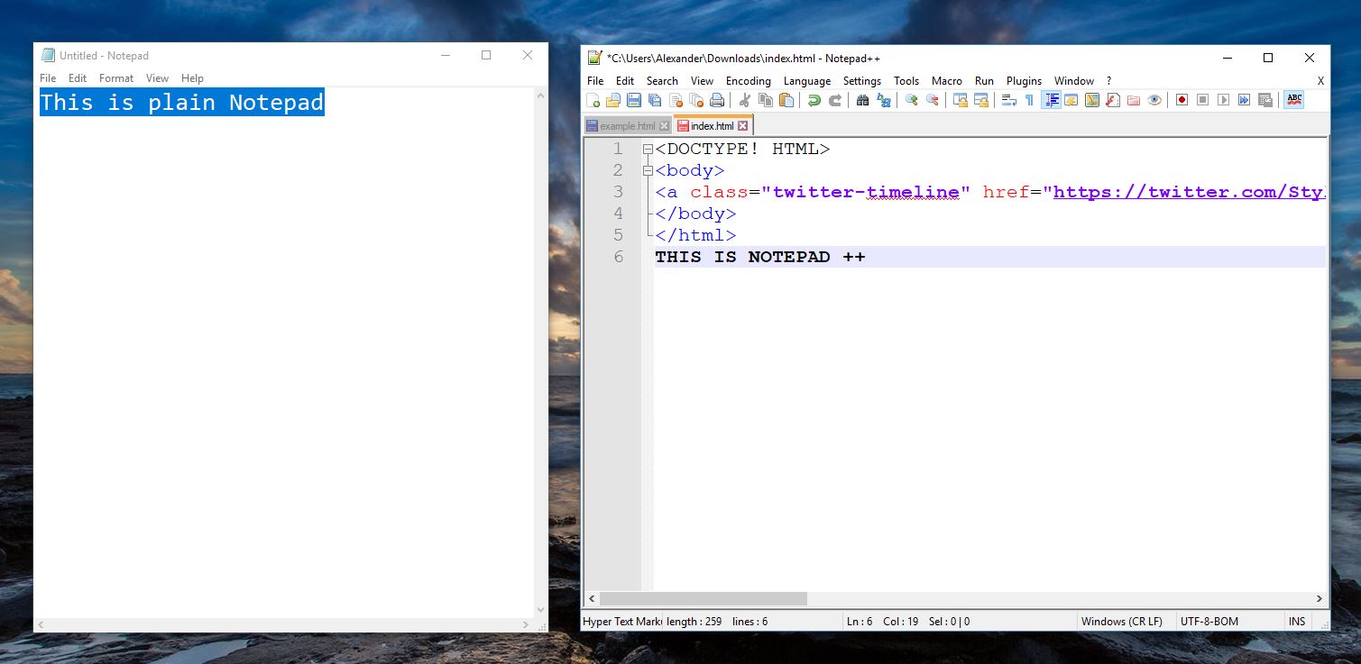This screenshot has height=664, width=1361.
Task: Click the Save All toolbar icon
Action: 655,100
